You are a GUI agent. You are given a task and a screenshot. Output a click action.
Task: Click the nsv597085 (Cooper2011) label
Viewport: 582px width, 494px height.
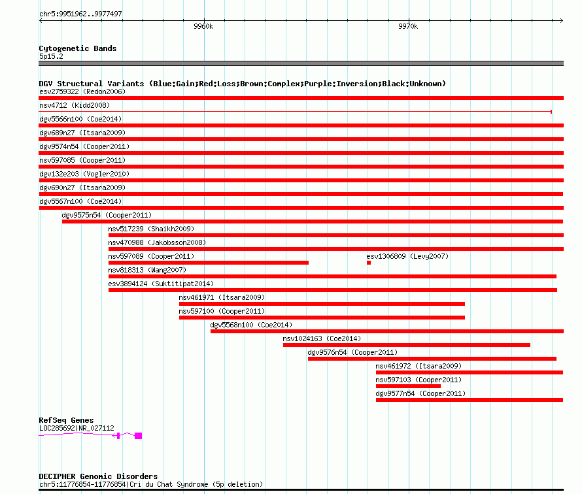point(82,160)
